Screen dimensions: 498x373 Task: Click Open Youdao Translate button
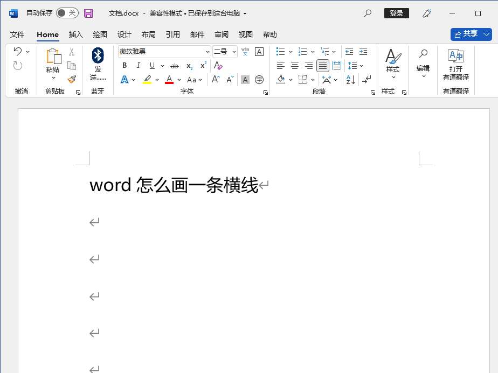(456, 65)
